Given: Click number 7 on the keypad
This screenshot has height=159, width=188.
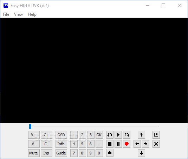Looking at the screenshot, I should (74, 153).
